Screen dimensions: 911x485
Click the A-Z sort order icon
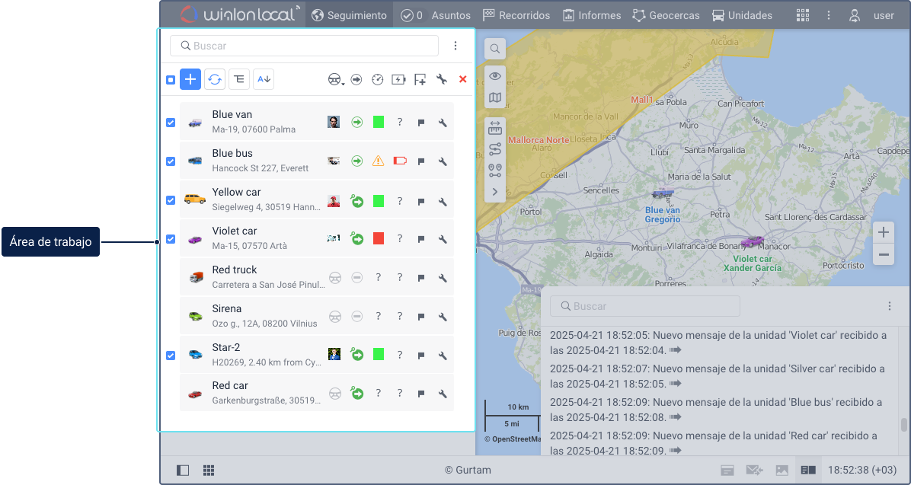(x=264, y=80)
